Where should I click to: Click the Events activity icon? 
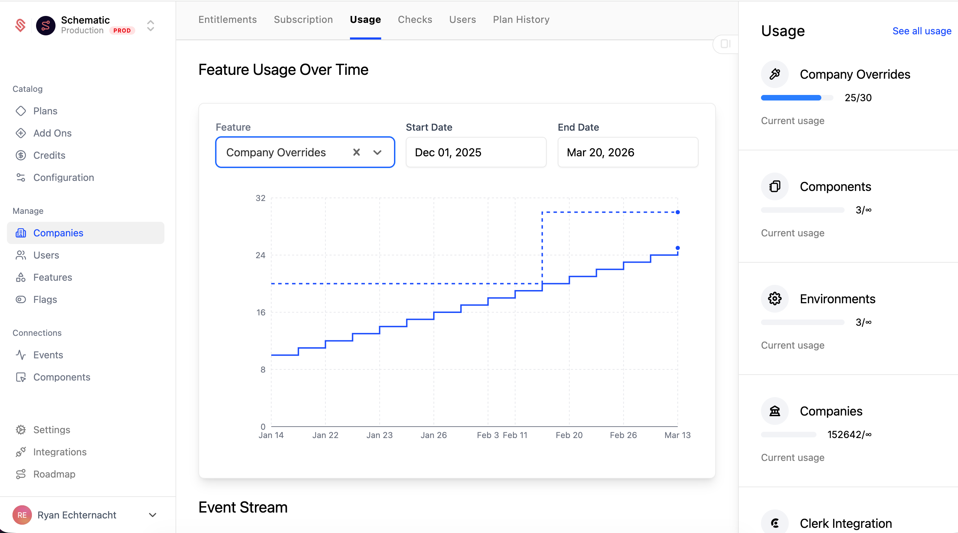click(x=21, y=355)
